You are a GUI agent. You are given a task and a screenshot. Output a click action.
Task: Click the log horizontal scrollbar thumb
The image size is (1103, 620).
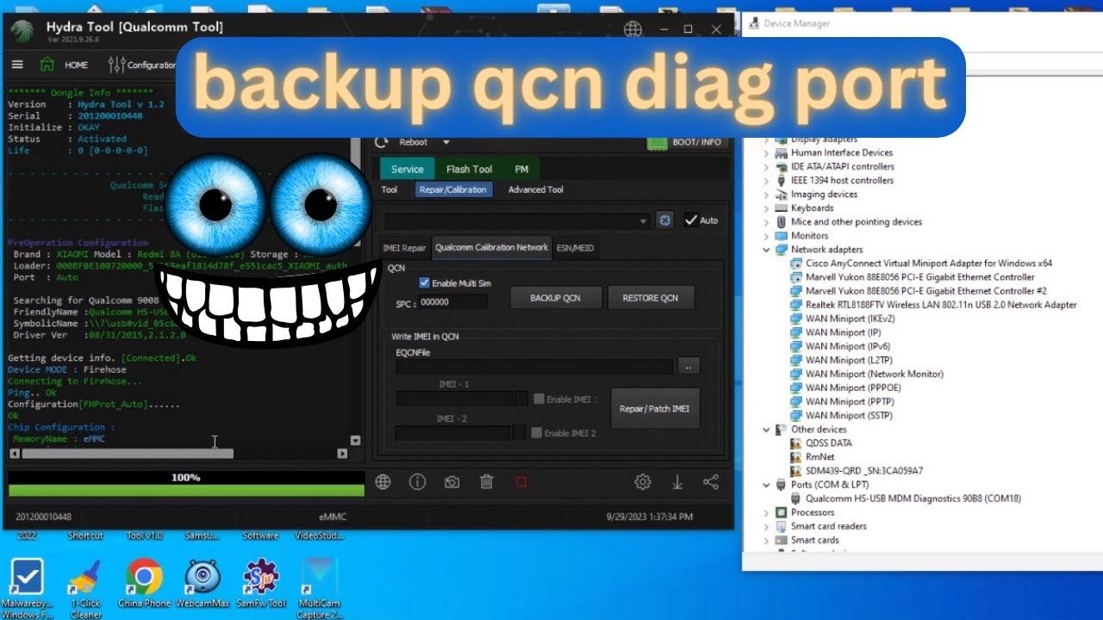pos(127,453)
